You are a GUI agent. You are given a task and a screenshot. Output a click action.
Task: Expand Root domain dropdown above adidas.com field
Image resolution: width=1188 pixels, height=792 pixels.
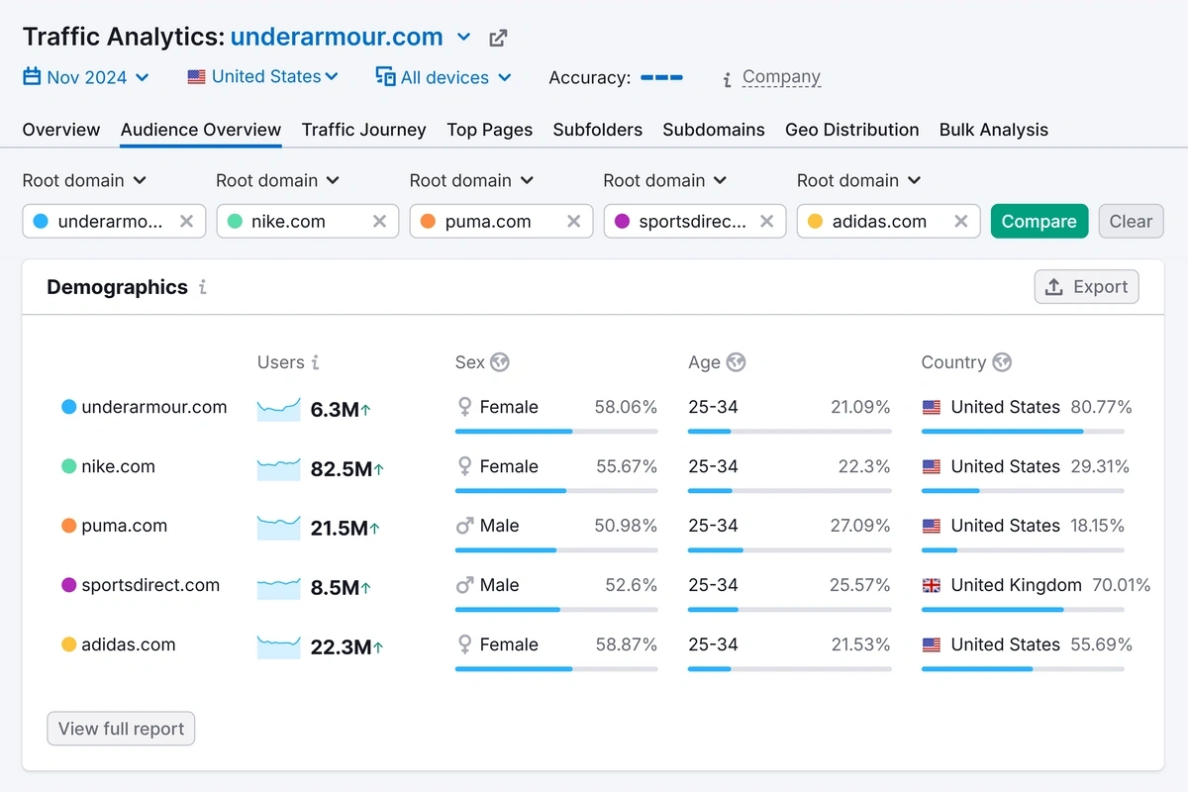tap(859, 180)
